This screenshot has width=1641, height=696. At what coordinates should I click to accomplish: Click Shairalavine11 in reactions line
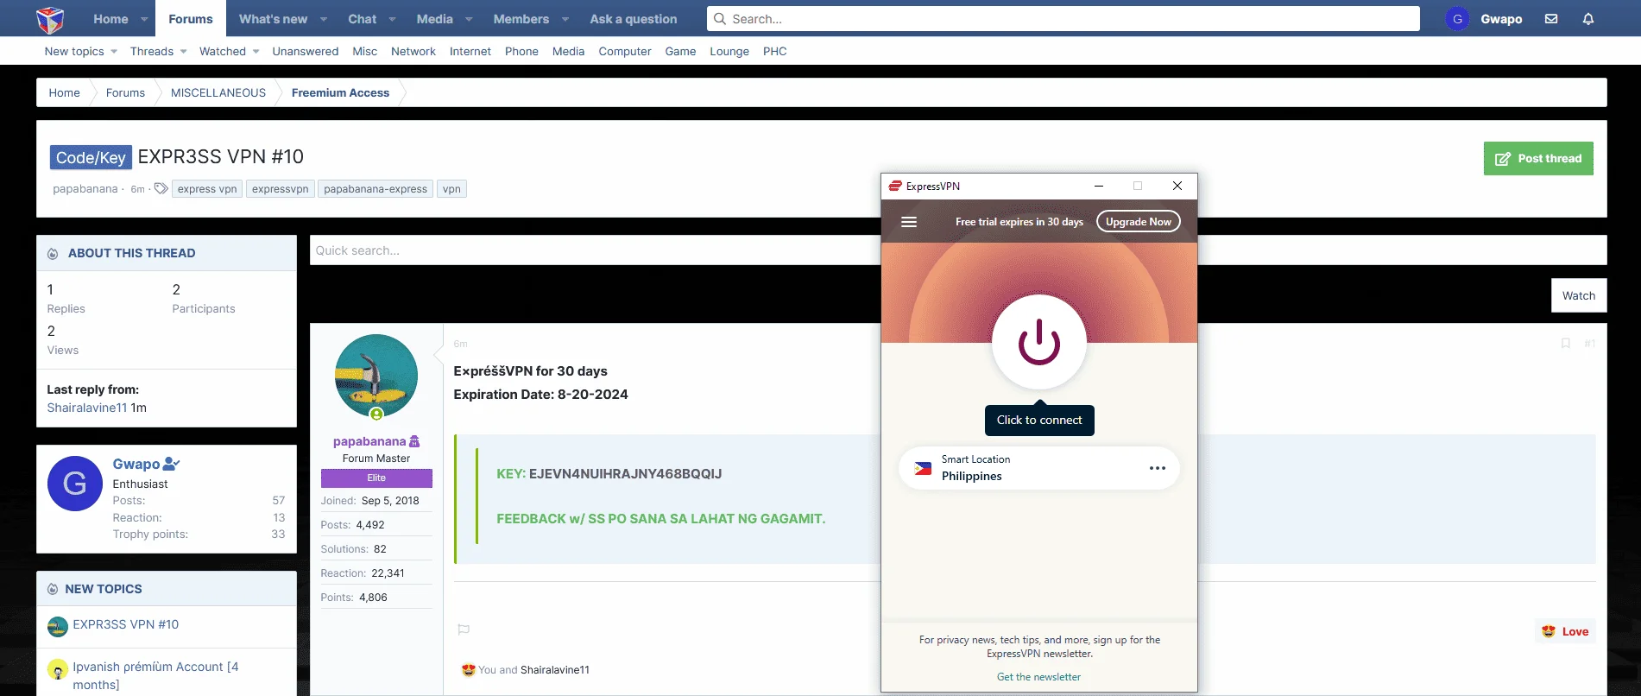click(555, 670)
